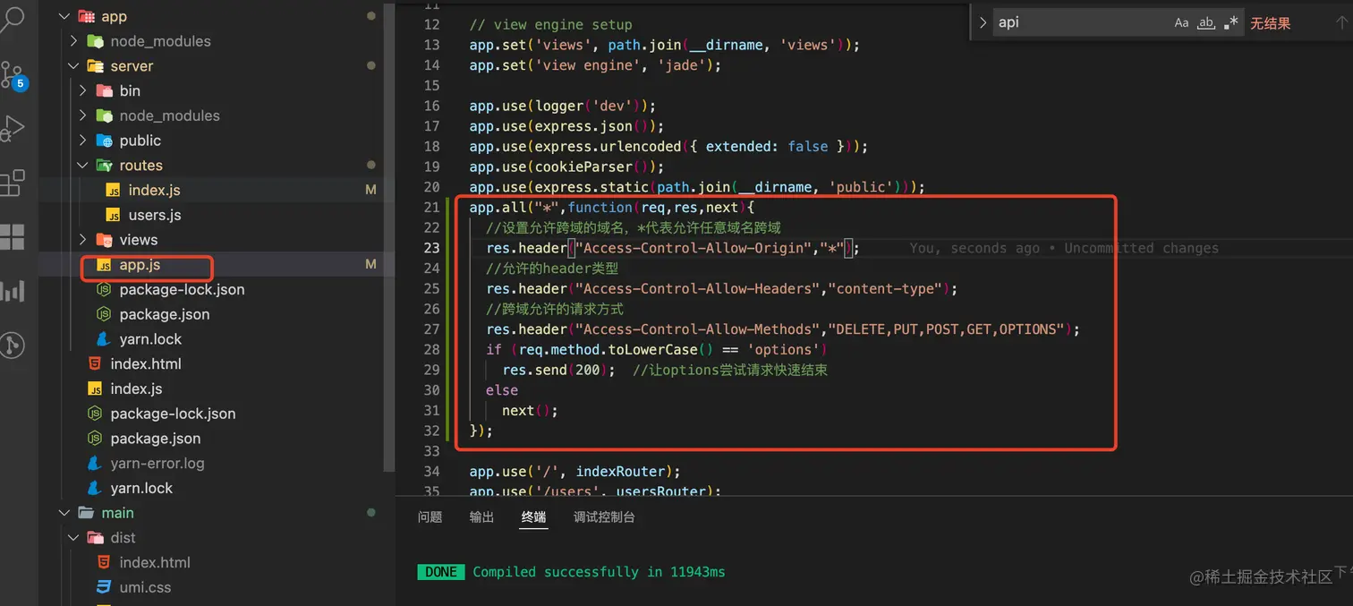1353x606 pixels.
Task: Click the globe folder icon for public
Action: pyautogui.click(x=103, y=141)
